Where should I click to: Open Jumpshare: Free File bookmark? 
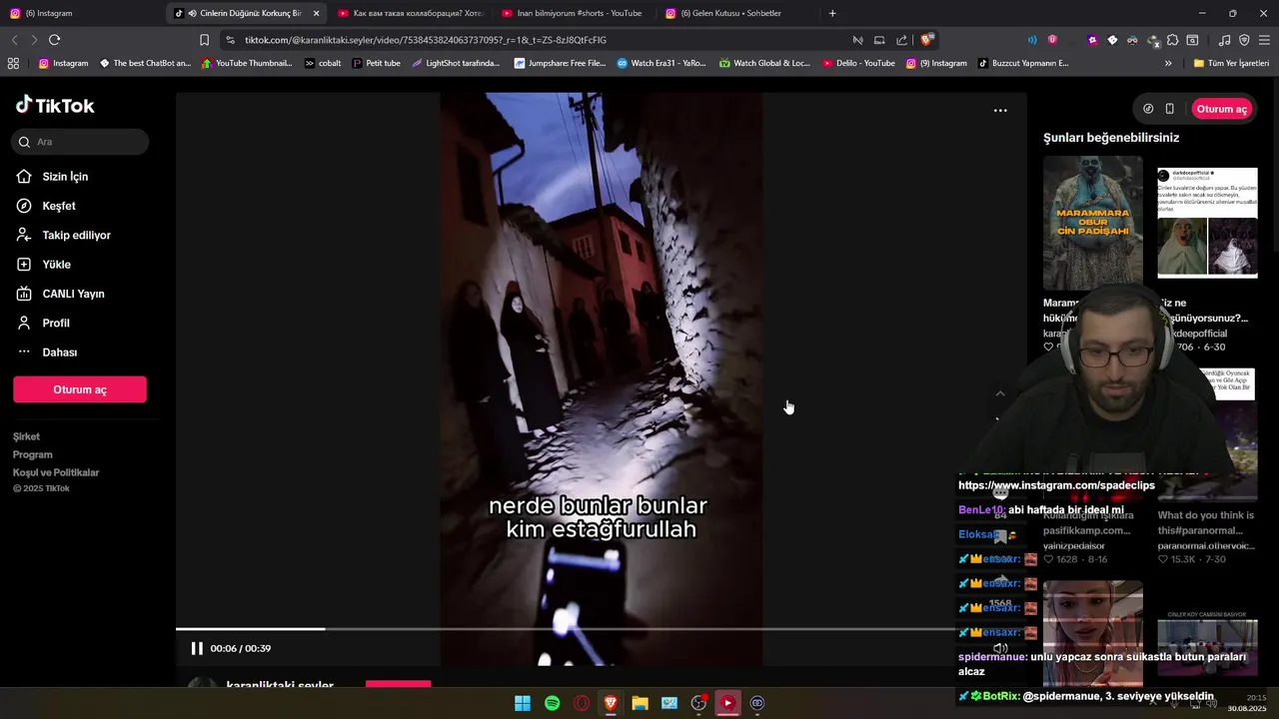(x=560, y=63)
